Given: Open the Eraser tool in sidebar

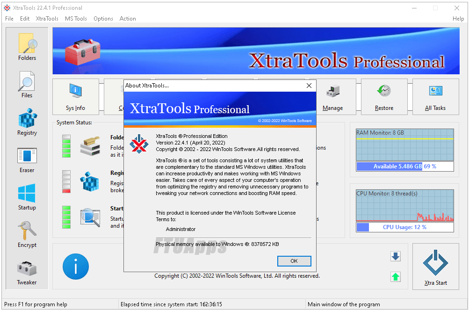Looking at the screenshot, I should coord(27,160).
